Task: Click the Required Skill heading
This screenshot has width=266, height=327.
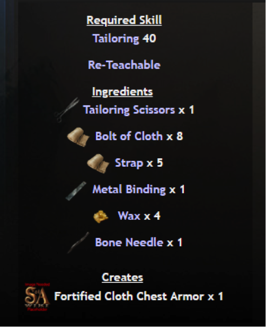Action: (x=125, y=20)
